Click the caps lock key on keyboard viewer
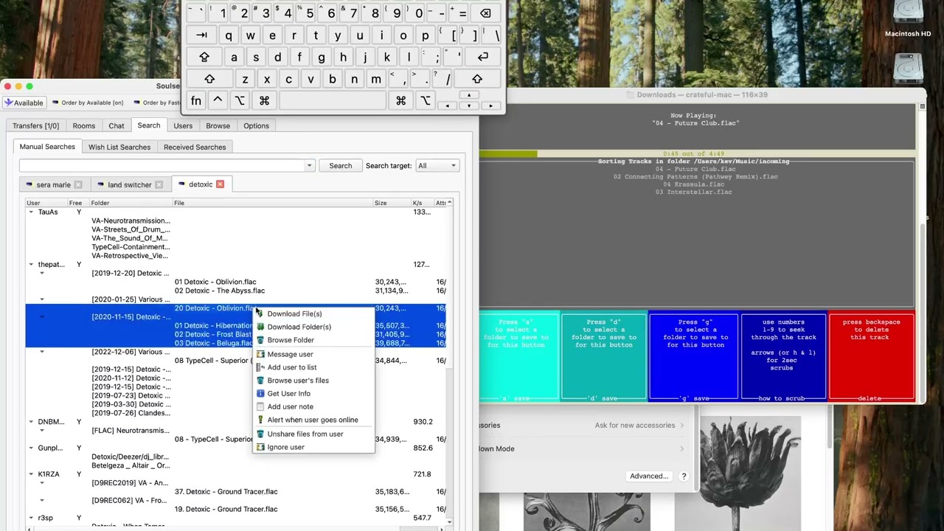Image resolution: width=944 pixels, height=531 pixels. tap(204, 57)
